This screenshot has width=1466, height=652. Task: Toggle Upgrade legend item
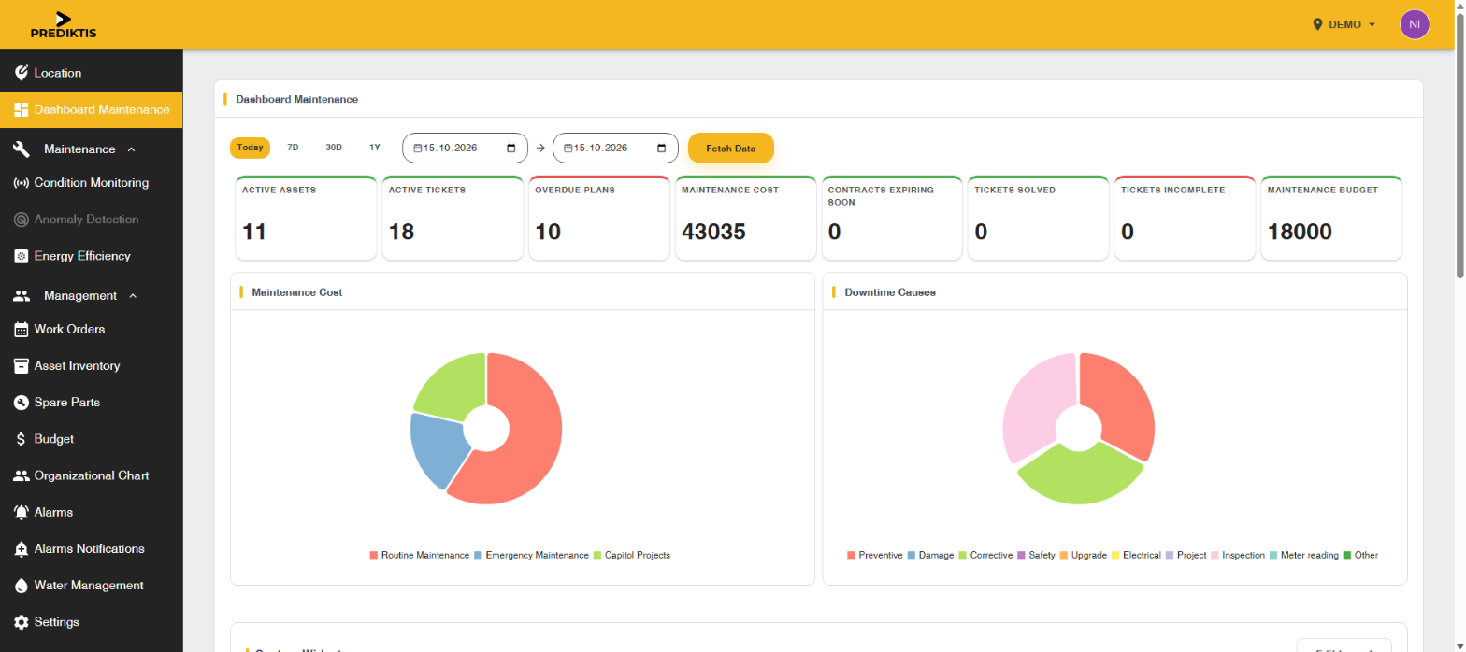1084,555
